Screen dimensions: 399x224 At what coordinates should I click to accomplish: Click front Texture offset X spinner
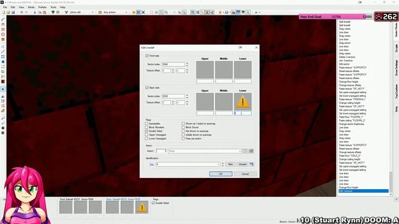point(173,70)
